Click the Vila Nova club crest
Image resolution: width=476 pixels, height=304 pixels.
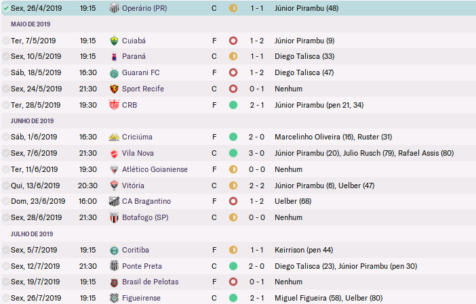pos(114,153)
